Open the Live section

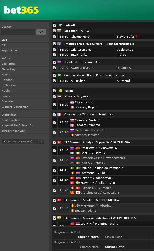[4, 40]
